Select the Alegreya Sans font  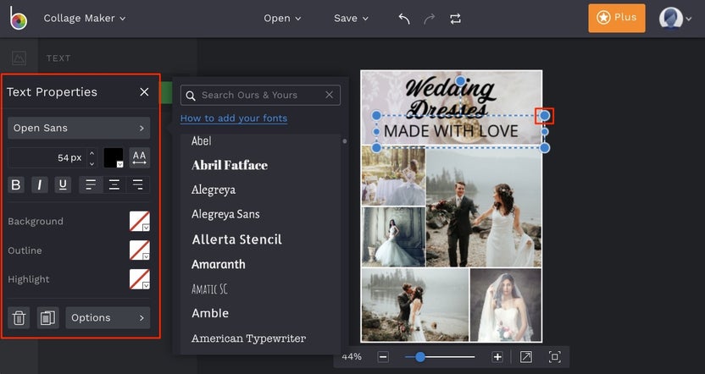pos(225,214)
